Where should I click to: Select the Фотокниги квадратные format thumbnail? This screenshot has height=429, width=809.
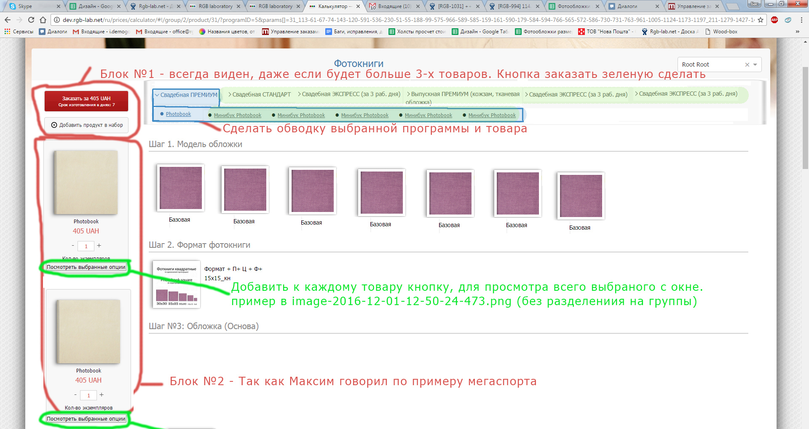coord(177,284)
